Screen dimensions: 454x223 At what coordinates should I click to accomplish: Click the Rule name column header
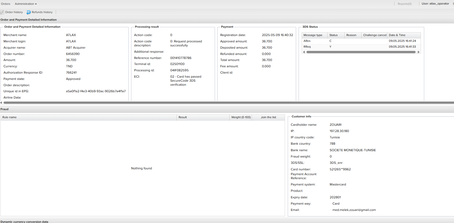(88, 117)
